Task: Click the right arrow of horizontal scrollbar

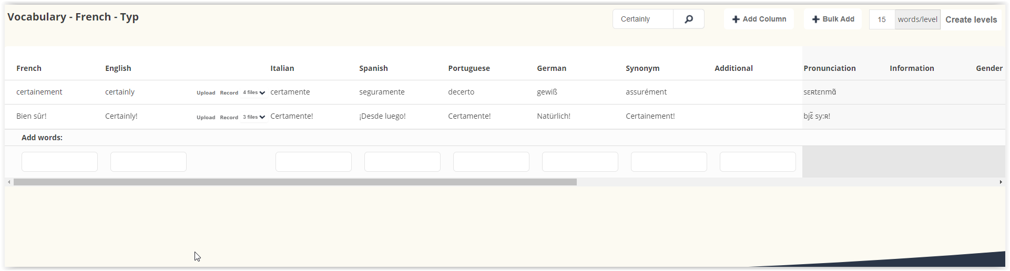Action: pos(1001,182)
